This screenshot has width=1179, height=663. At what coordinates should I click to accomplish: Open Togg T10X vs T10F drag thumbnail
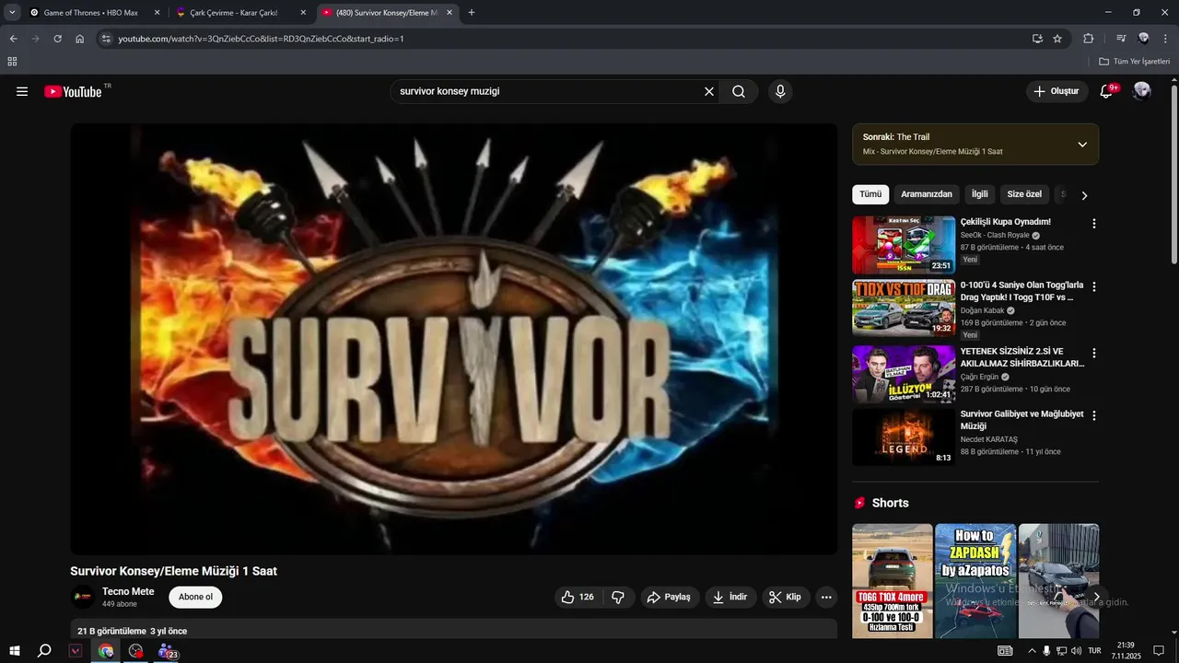click(x=904, y=308)
